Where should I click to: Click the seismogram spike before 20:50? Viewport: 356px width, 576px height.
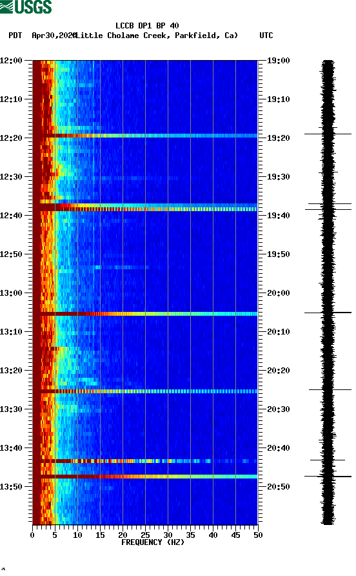pyautogui.click(x=328, y=477)
